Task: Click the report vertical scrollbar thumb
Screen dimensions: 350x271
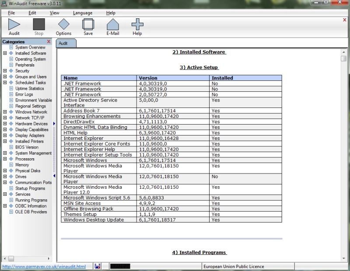Action: pyautogui.click(x=343, y=59)
